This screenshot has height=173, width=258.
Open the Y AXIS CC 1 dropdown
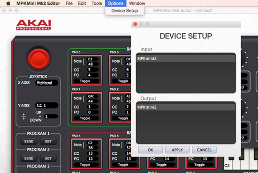coord(46,105)
